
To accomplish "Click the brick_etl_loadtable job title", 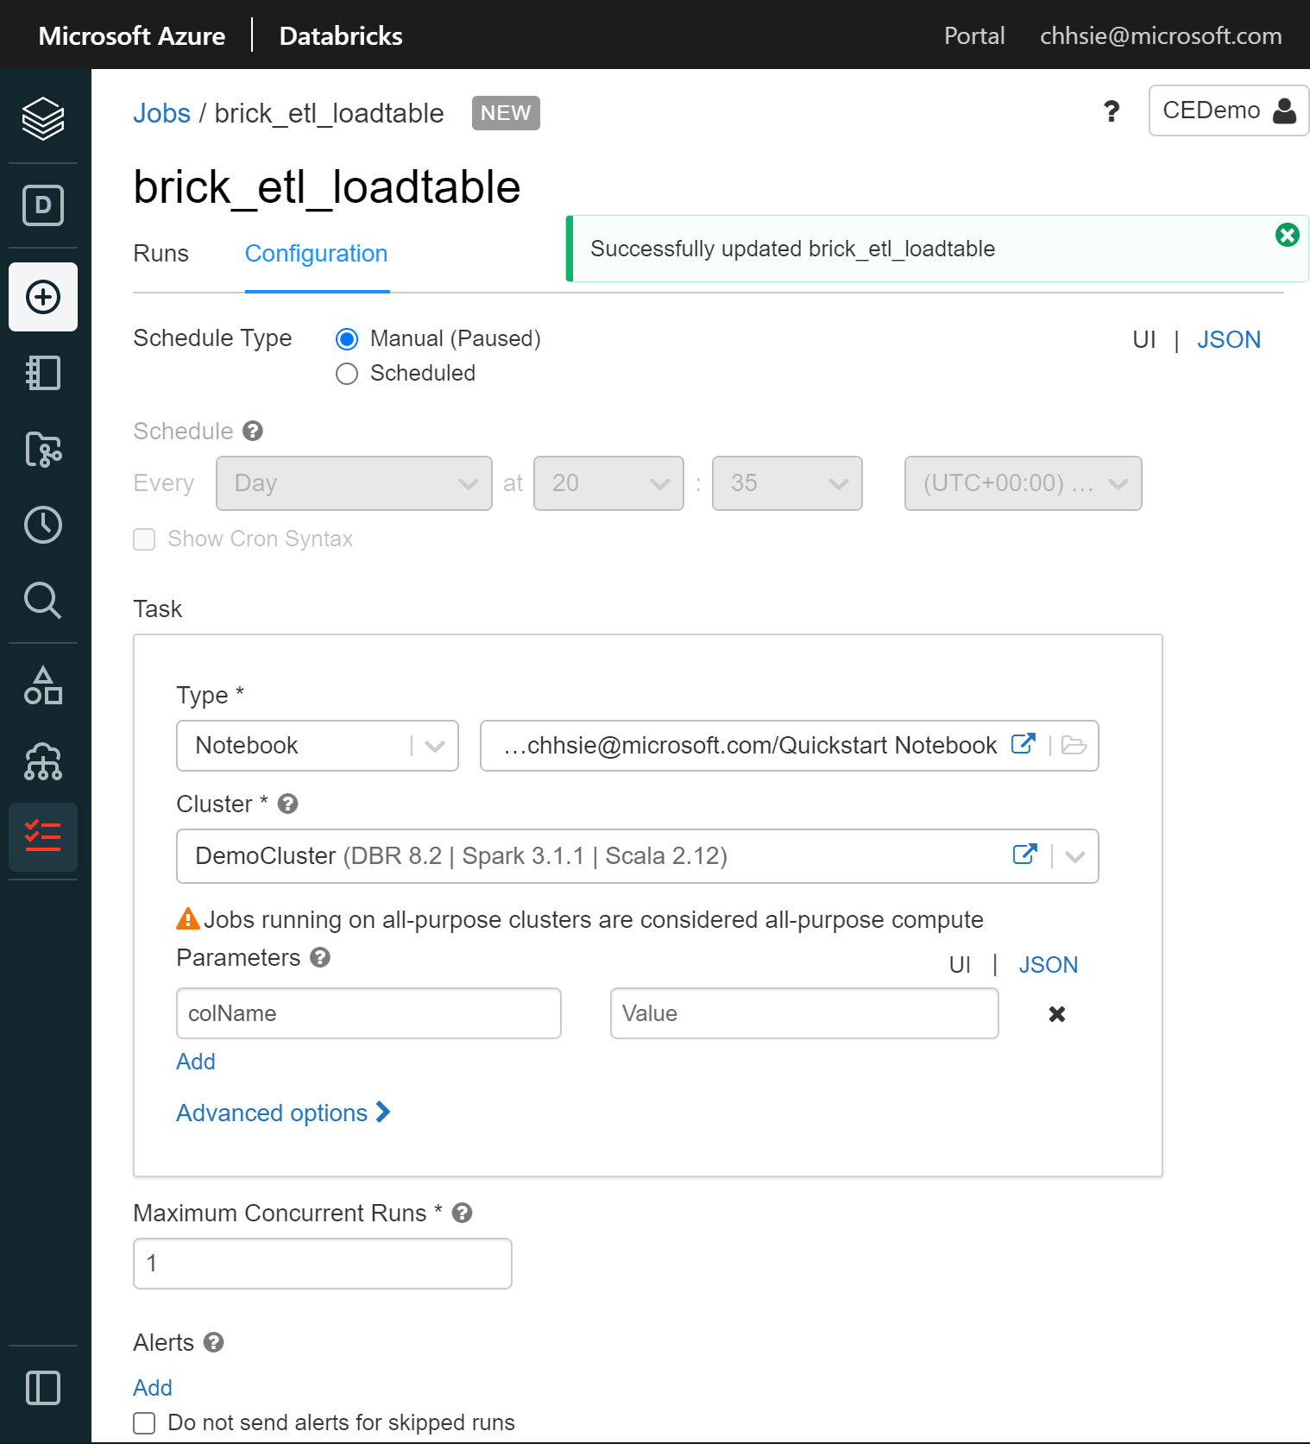I will click(x=327, y=187).
